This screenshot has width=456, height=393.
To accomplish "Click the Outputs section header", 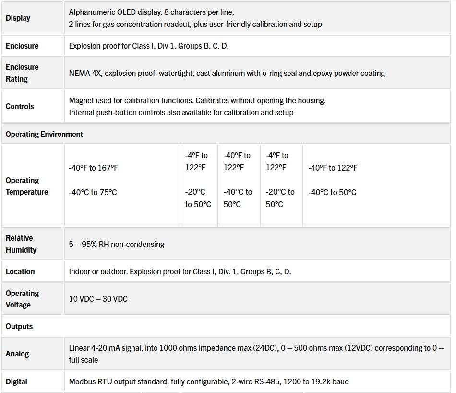I will tap(19, 326).
